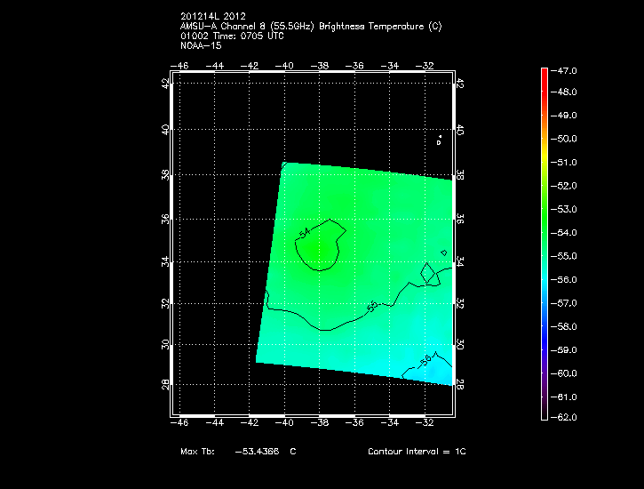Click the -51.0 color scale label
The height and width of the screenshot is (489, 644).
tap(566, 163)
